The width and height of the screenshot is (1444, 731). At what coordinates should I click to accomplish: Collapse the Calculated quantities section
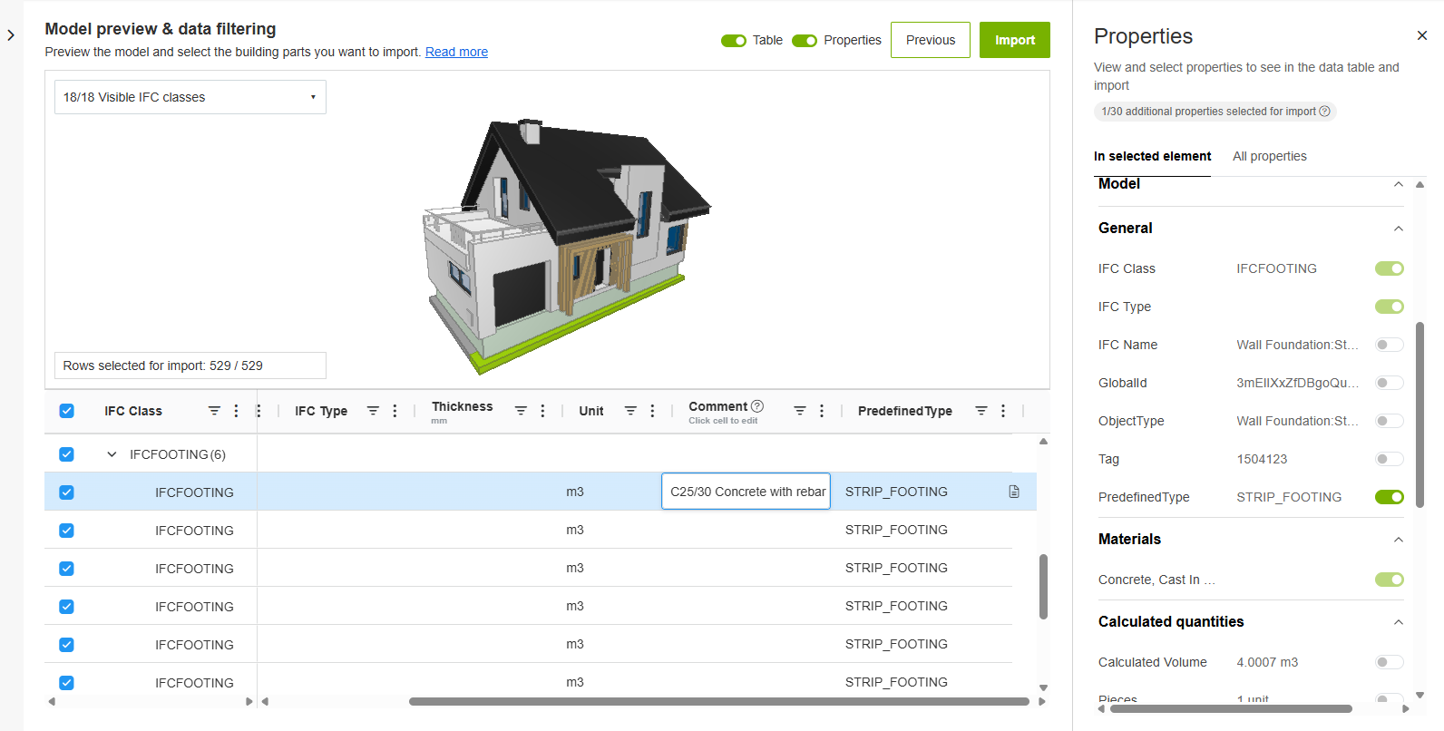click(x=1399, y=622)
